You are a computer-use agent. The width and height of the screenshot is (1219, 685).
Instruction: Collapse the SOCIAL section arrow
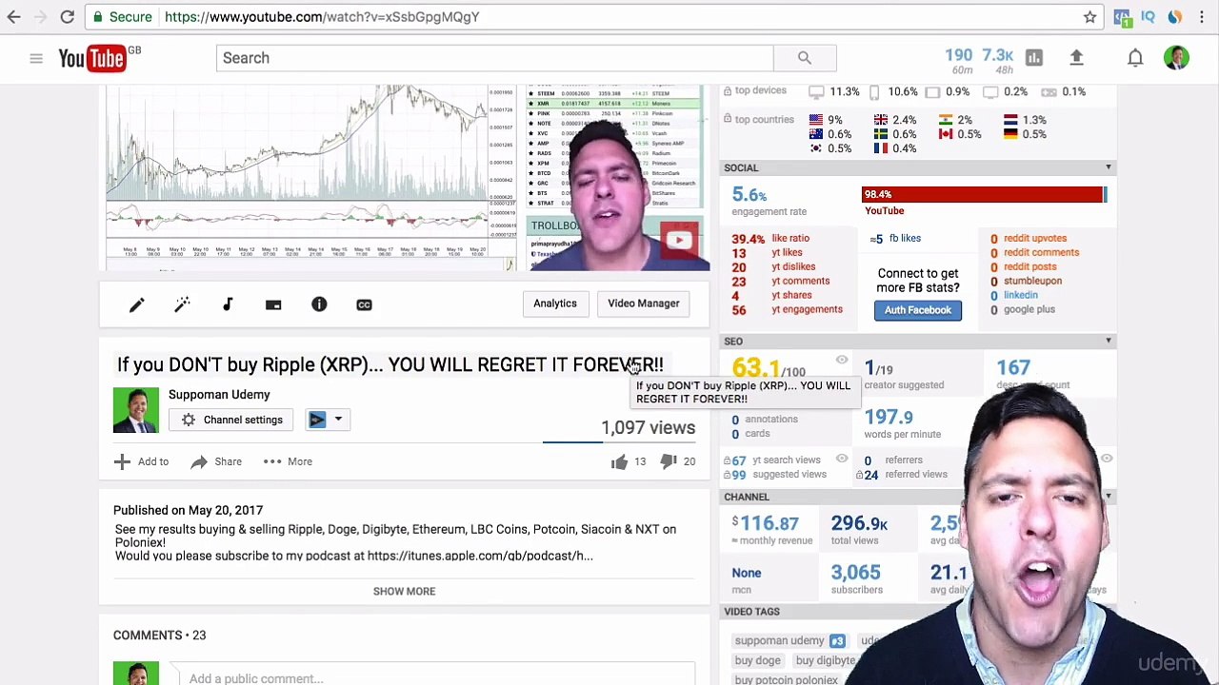coord(1109,167)
